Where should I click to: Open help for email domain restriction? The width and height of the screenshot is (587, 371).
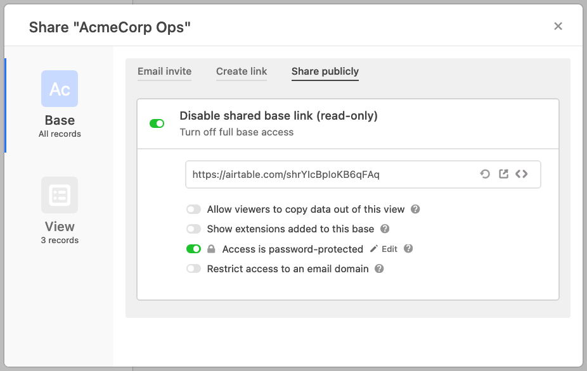pos(379,268)
